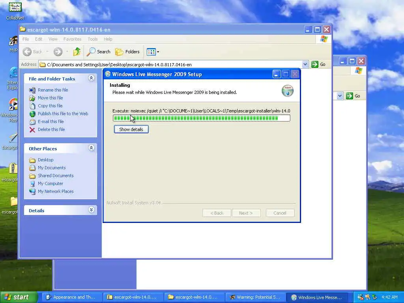Click Go button in the background Explorer window
Image resolution: width=404 pixels, height=303 pixels.
(353, 96)
